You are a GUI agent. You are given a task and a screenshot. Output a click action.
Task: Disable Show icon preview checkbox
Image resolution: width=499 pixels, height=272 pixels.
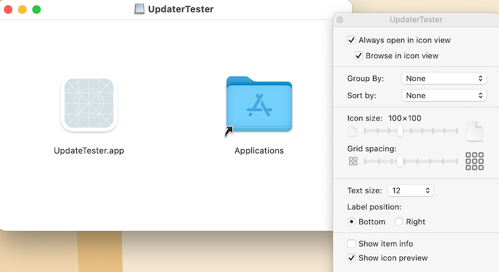coord(351,258)
